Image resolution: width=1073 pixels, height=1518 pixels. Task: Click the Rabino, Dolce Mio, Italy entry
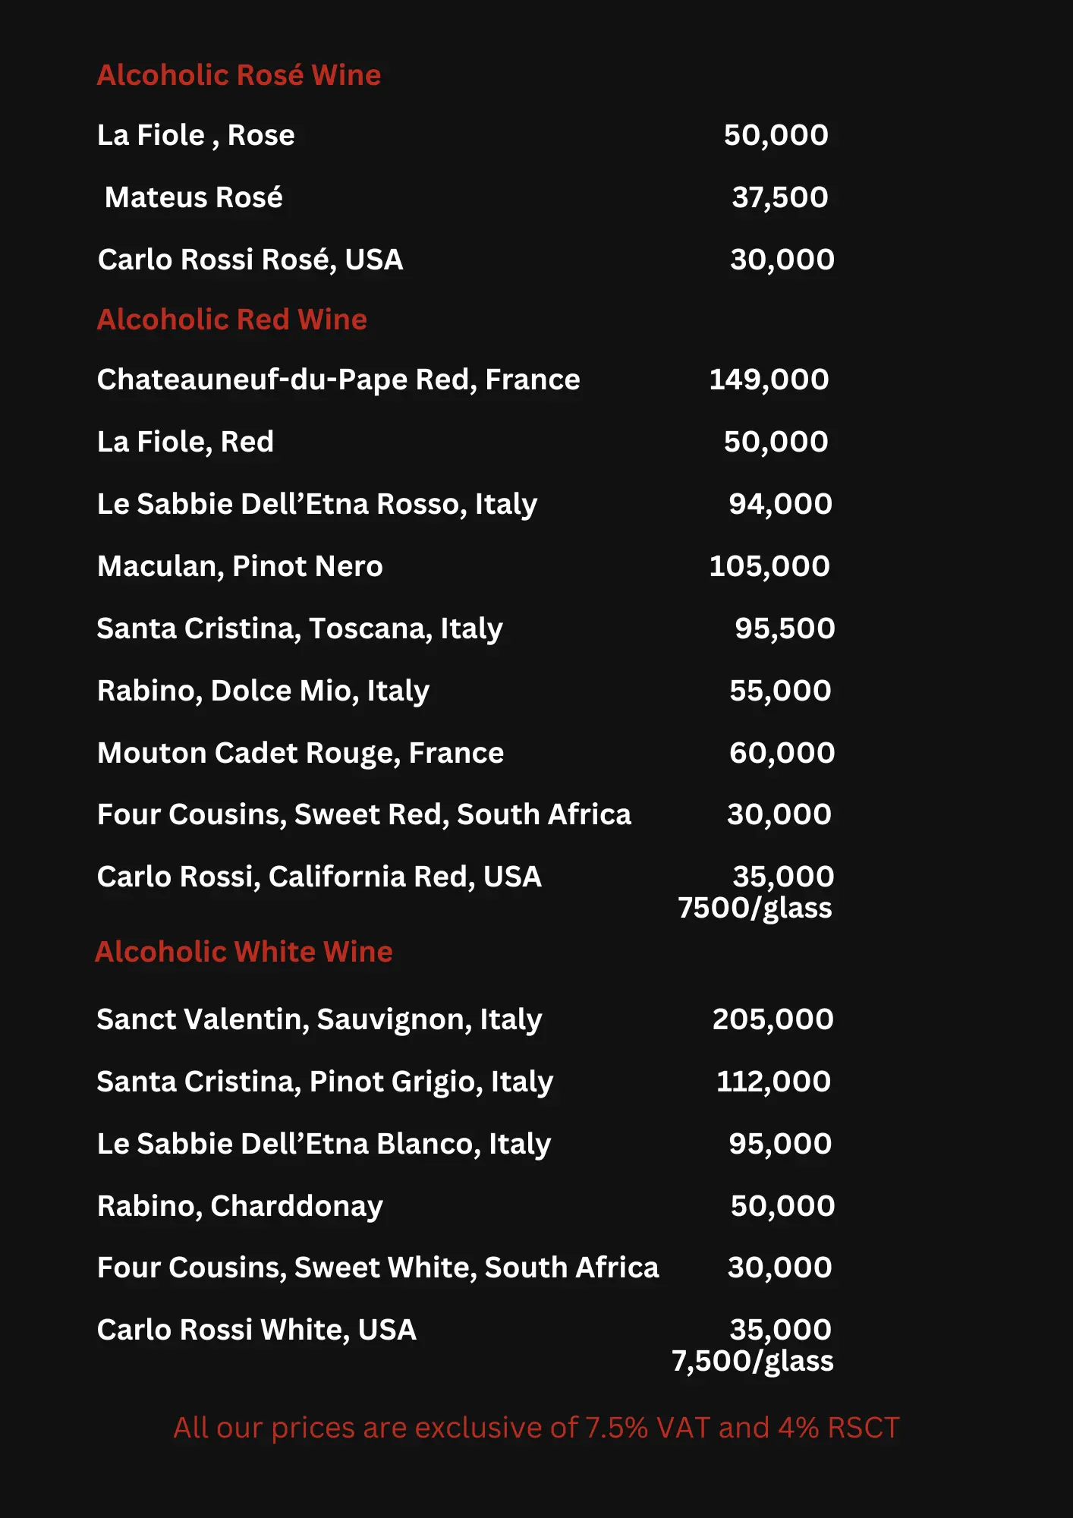[x=263, y=691]
